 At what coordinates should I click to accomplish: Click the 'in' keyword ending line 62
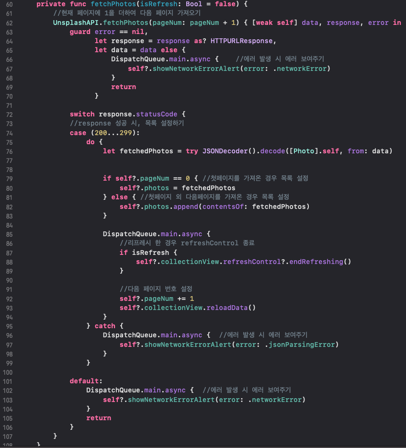[397, 23]
